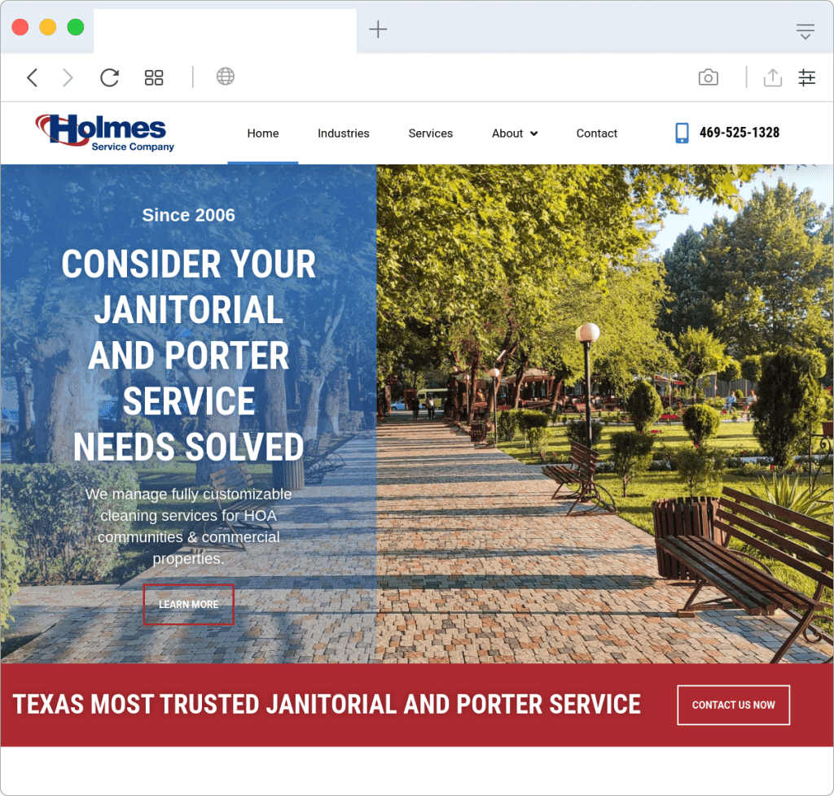
Task: Share the page using the share icon
Action: tap(772, 77)
